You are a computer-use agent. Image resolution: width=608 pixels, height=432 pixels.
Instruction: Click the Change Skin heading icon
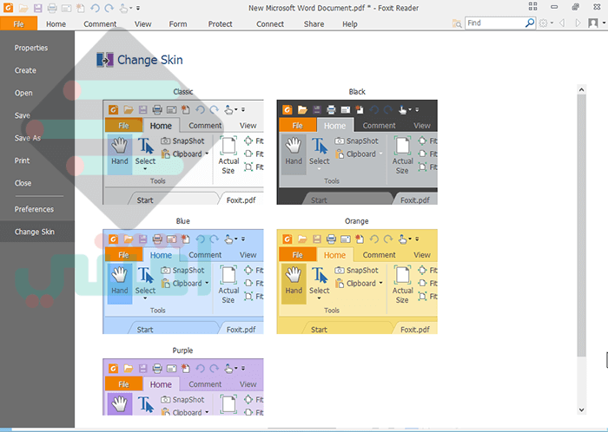point(105,60)
